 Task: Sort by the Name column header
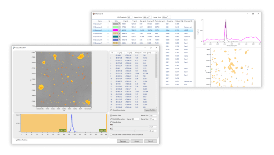tap(100, 21)
